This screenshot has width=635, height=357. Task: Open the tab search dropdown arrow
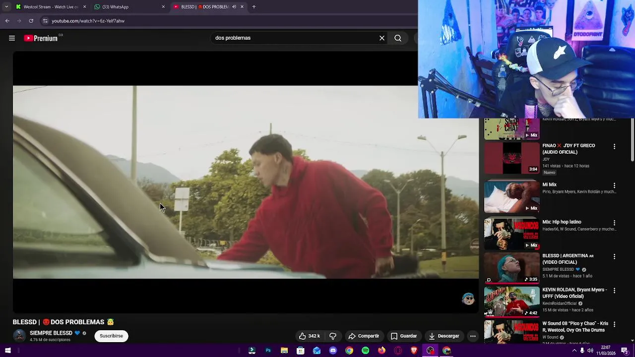pos(6,7)
